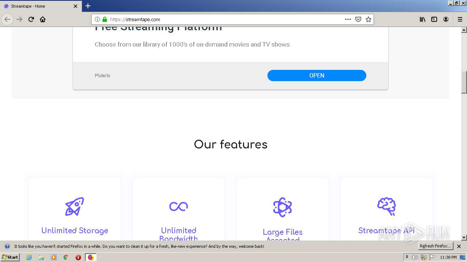The width and height of the screenshot is (467, 262).
Task: Click the Streamtape API brain icon
Action: point(386,206)
